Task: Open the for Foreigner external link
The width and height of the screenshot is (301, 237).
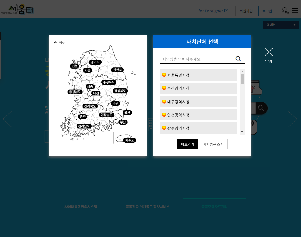Action: (x=213, y=11)
